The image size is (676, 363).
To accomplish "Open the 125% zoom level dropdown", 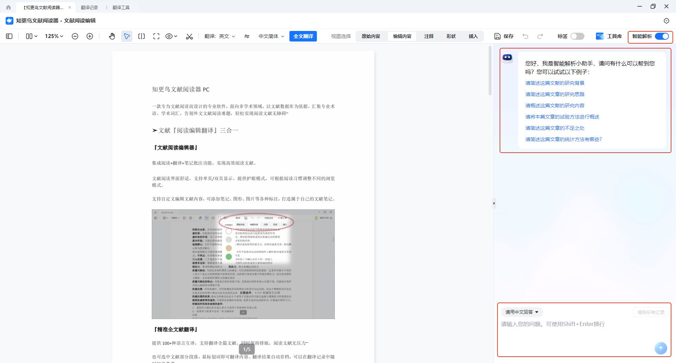I will pyautogui.click(x=54, y=36).
